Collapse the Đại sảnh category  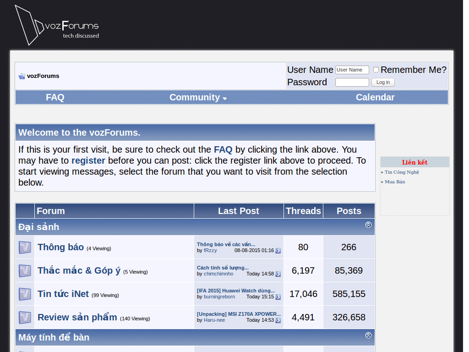click(369, 225)
